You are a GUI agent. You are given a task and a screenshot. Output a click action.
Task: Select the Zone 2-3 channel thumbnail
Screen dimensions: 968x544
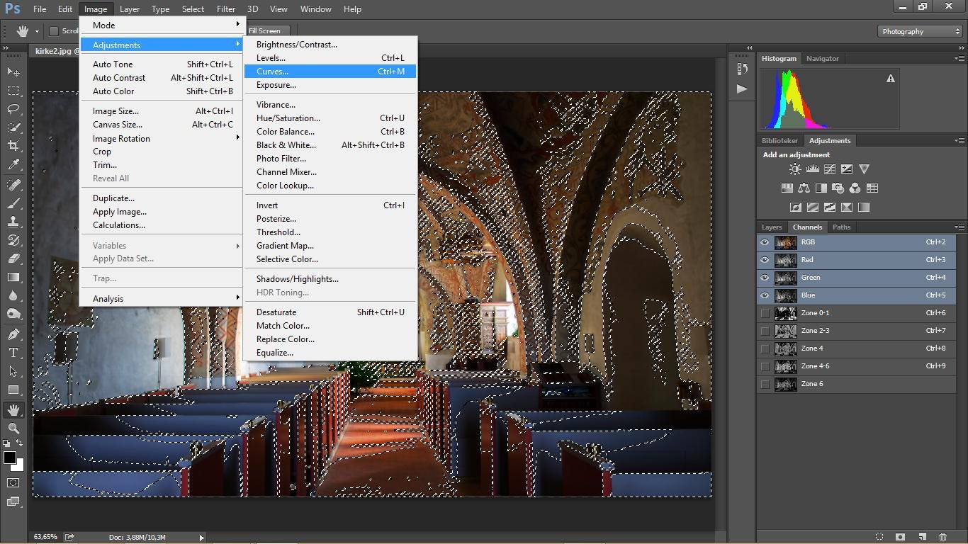(x=785, y=331)
